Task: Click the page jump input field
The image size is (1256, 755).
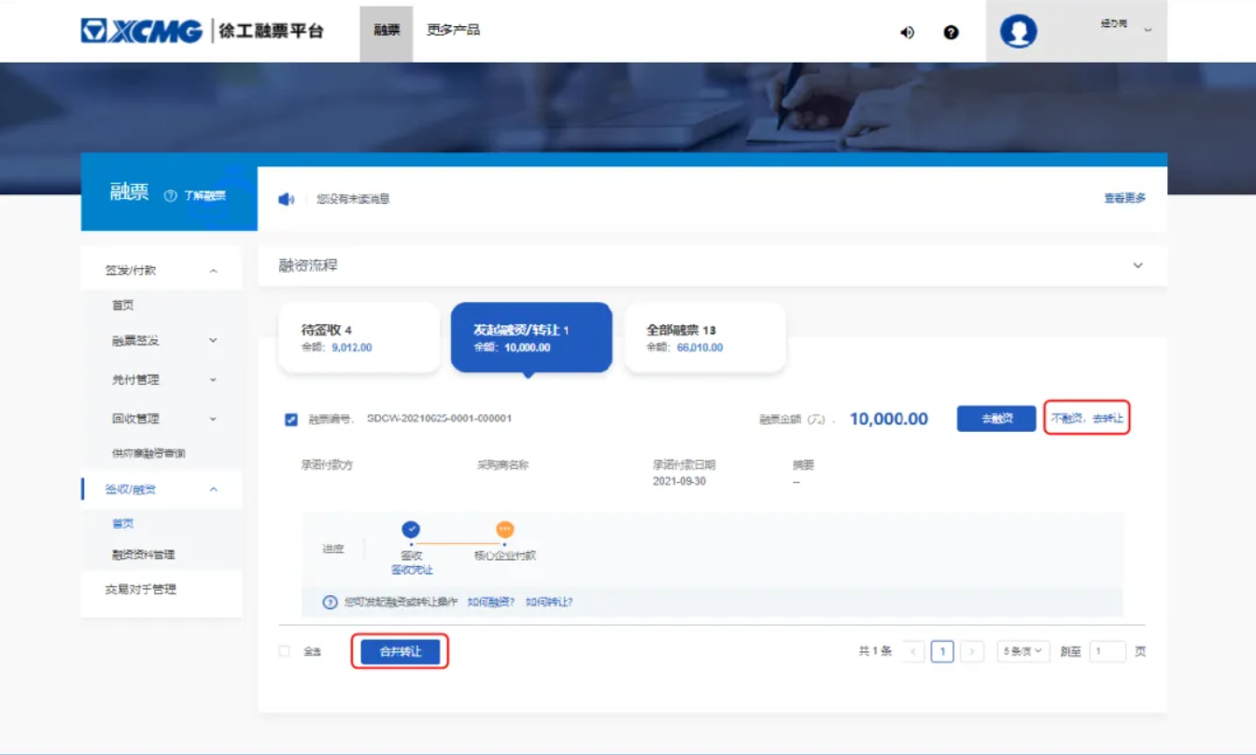Action: pos(1107,651)
